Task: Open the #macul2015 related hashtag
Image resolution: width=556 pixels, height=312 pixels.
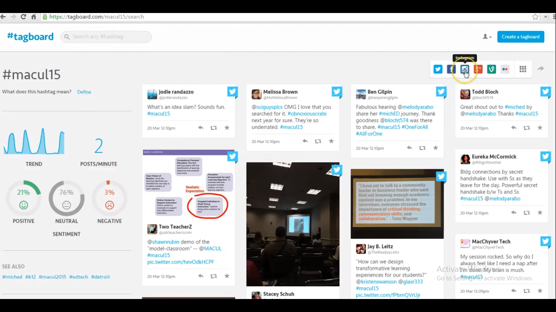Action: [53, 277]
